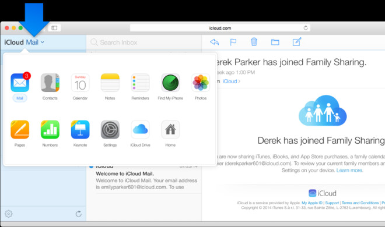Screen dimensions: 385x227
Task: Open the Keynote app
Action: (x=80, y=130)
